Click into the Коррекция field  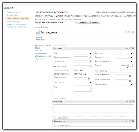click(x=130, y=65)
